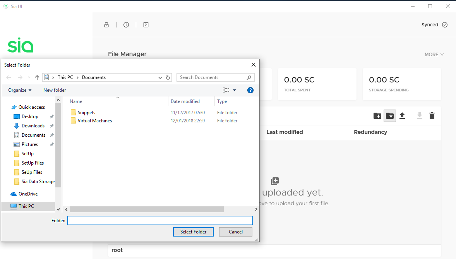This screenshot has height=259, width=456.
Task: Click the lock wallet icon
Action: click(106, 24)
